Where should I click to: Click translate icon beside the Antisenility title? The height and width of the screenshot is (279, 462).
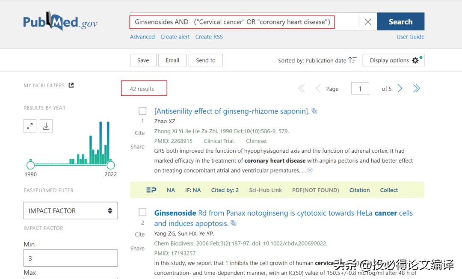315,111
